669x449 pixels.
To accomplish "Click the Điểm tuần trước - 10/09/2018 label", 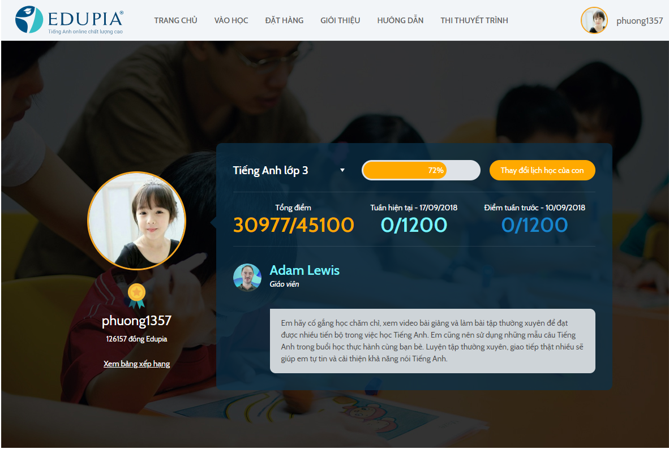I will 535,208.
